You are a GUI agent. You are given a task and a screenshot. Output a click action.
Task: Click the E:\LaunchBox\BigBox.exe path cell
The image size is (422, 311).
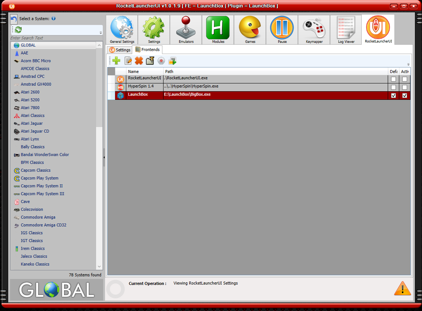coord(276,95)
